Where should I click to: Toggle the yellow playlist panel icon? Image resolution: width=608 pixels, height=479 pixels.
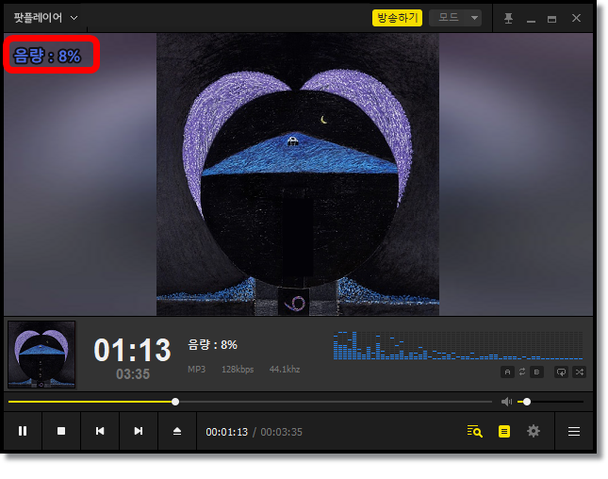504,431
